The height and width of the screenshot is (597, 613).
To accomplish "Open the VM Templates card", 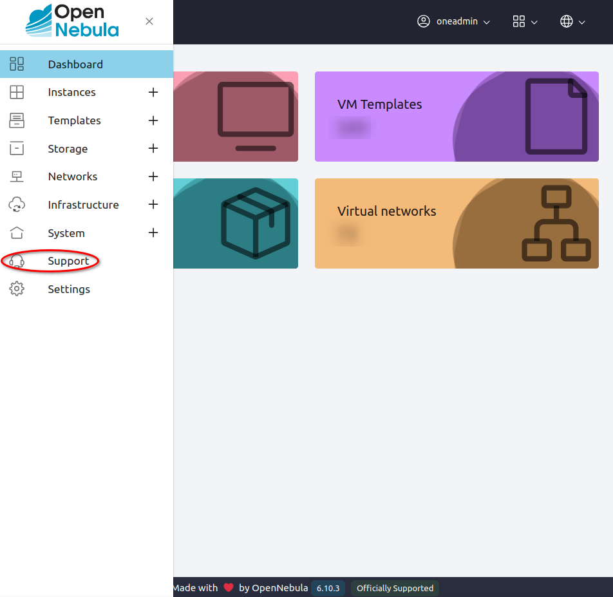I will (x=457, y=117).
